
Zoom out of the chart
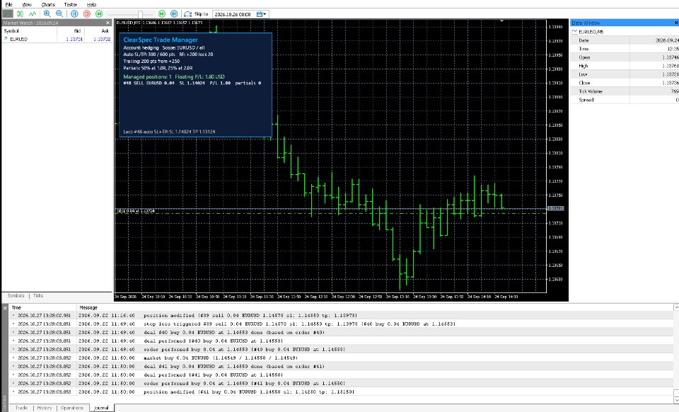[x=59, y=14]
